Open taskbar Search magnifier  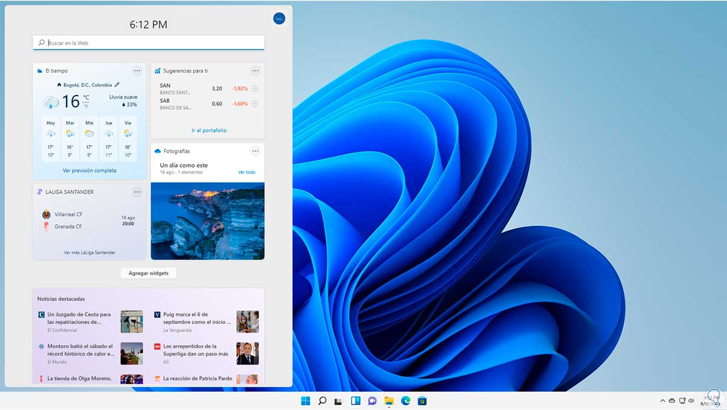[322, 401]
